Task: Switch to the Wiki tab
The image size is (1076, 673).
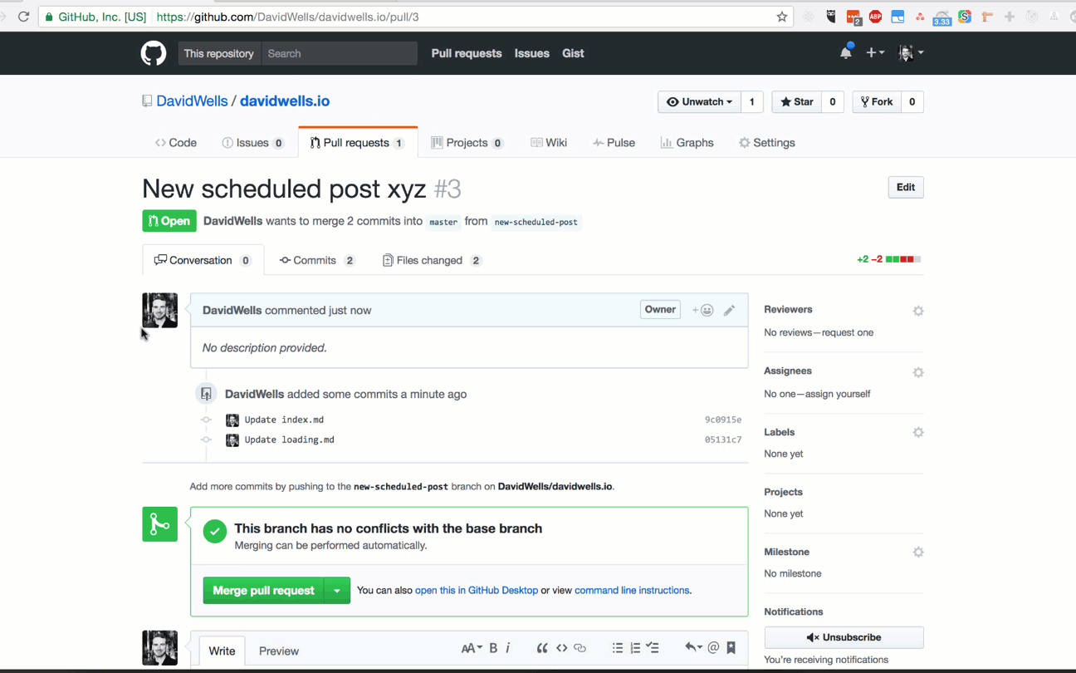Action: (x=549, y=143)
